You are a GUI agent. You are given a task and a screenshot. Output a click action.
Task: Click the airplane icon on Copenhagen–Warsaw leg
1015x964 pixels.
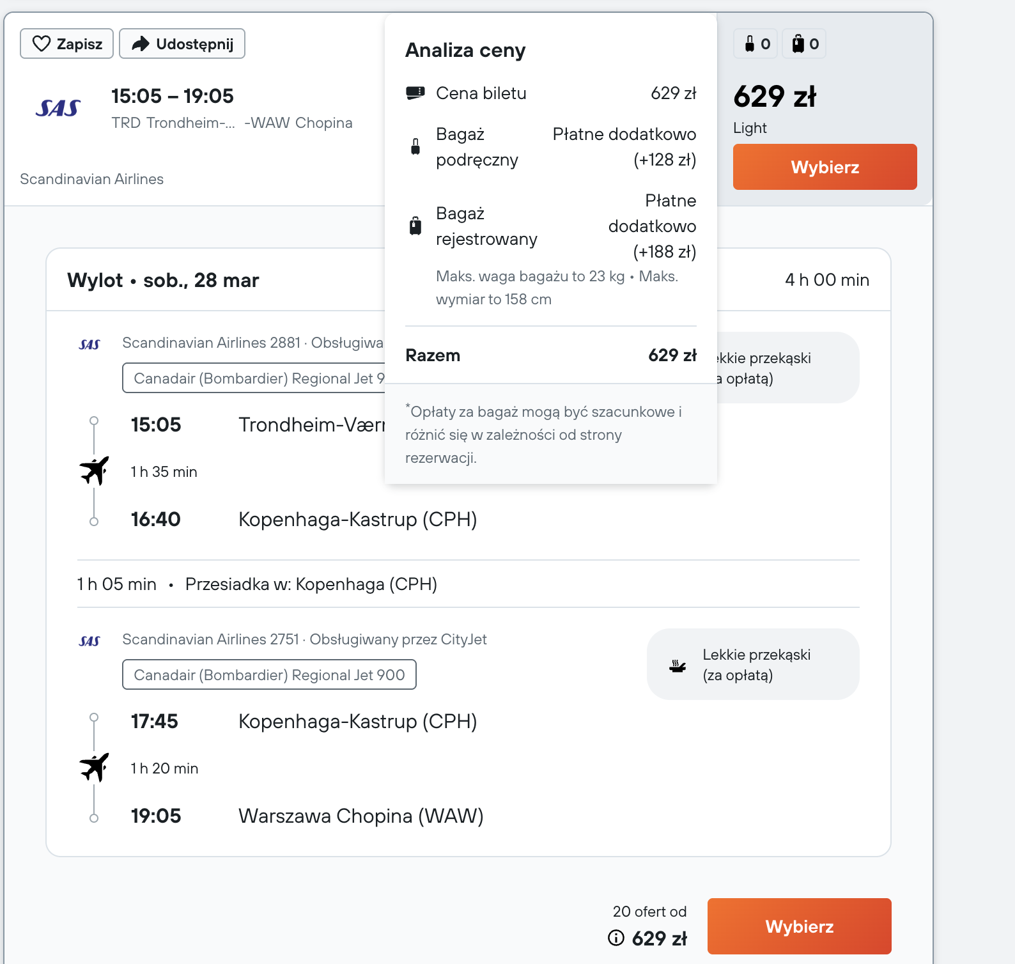click(x=95, y=767)
